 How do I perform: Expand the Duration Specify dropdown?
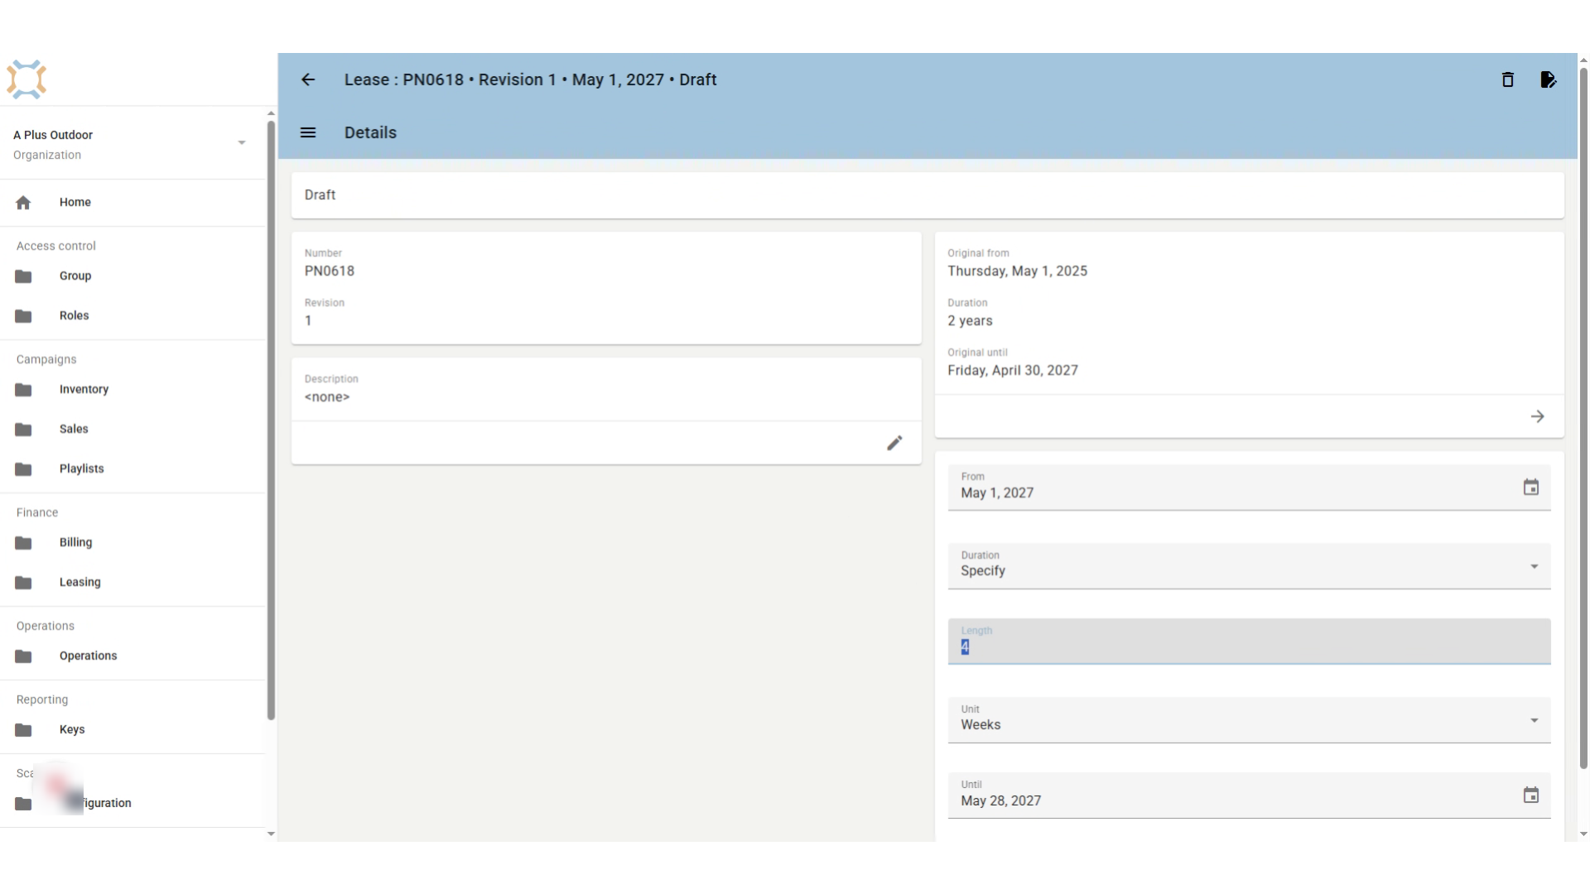[1249, 566]
